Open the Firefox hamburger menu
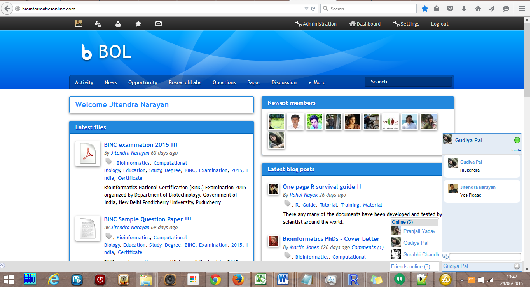Image resolution: width=531 pixels, height=287 pixels. 522,9
